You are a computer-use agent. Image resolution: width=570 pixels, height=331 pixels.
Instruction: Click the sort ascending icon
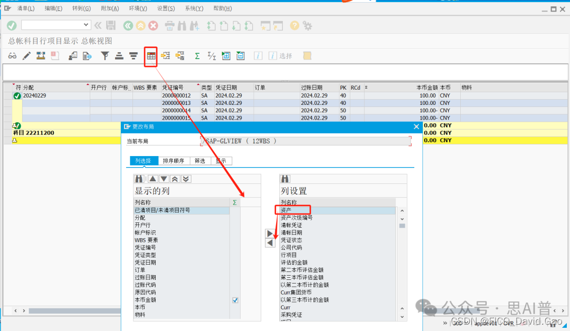[118, 55]
